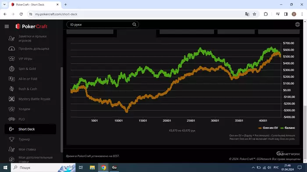This screenshot has height=172, width=307.
Task: Click the Rush & Cash icon
Action: pos(11,89)
